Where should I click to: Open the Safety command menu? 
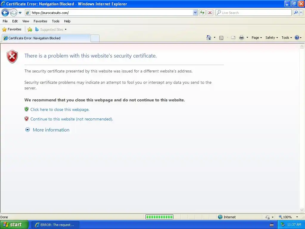pos(272,38)
